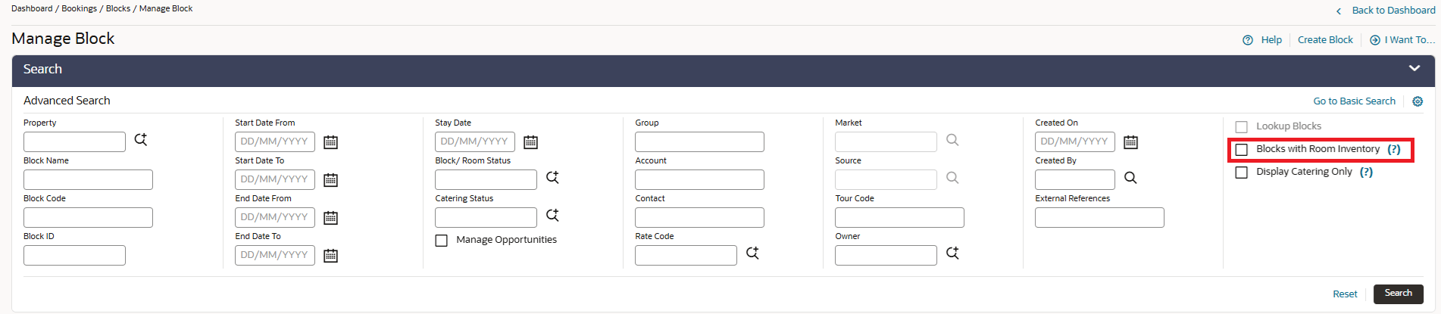Click the Back to Dashboard chevron

click(1339, 11)
